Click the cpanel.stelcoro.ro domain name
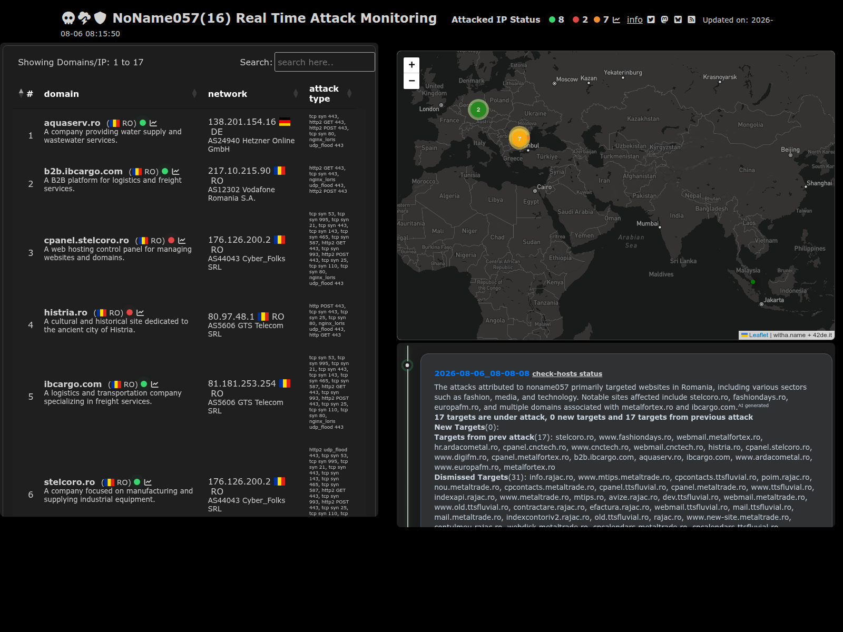This screenshot has height=632, width=843. coord(86,240)
